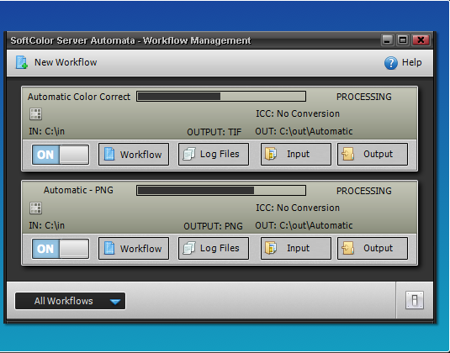
Task: Click the grid icon in Automatic - PNG workflow
Action: pos(35,208)
